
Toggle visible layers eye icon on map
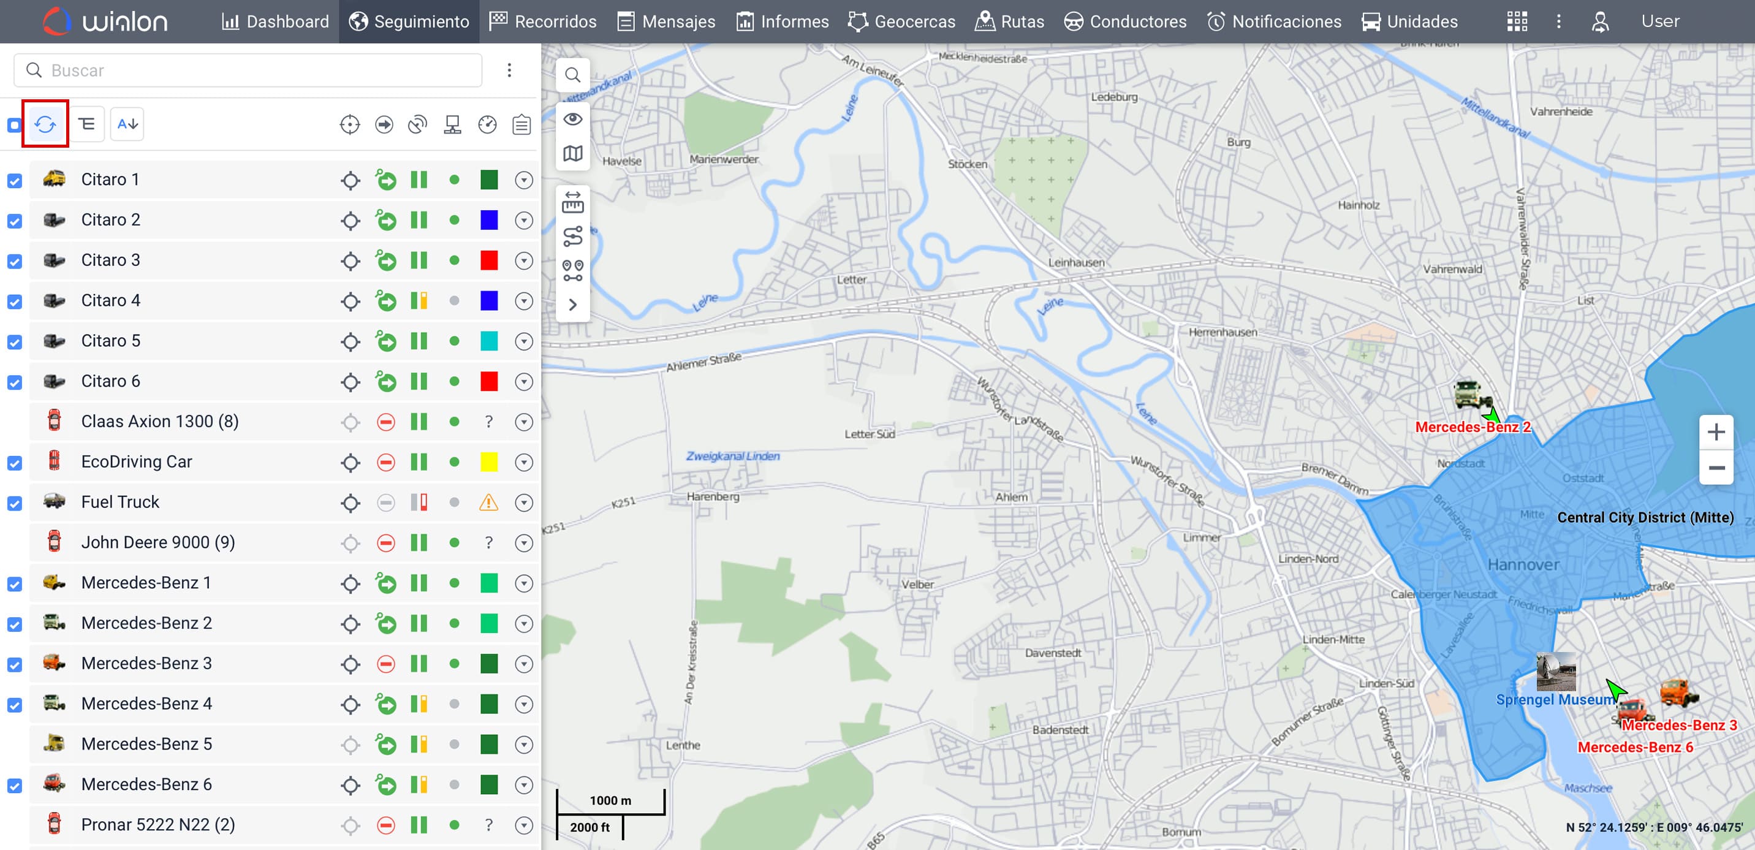pyautogui.click(x=572, y=119)
